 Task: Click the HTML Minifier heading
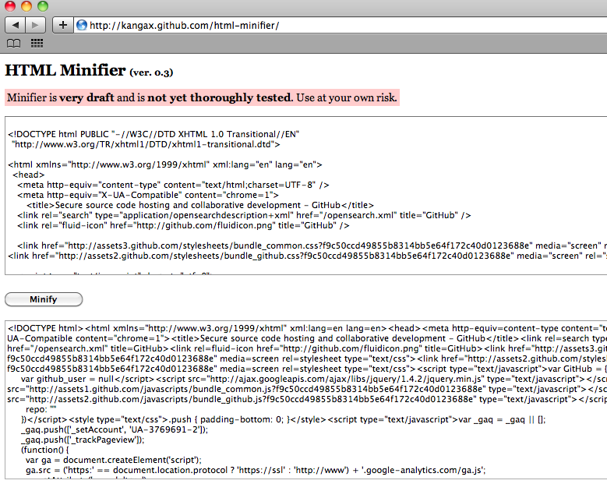tap(65, 70)
